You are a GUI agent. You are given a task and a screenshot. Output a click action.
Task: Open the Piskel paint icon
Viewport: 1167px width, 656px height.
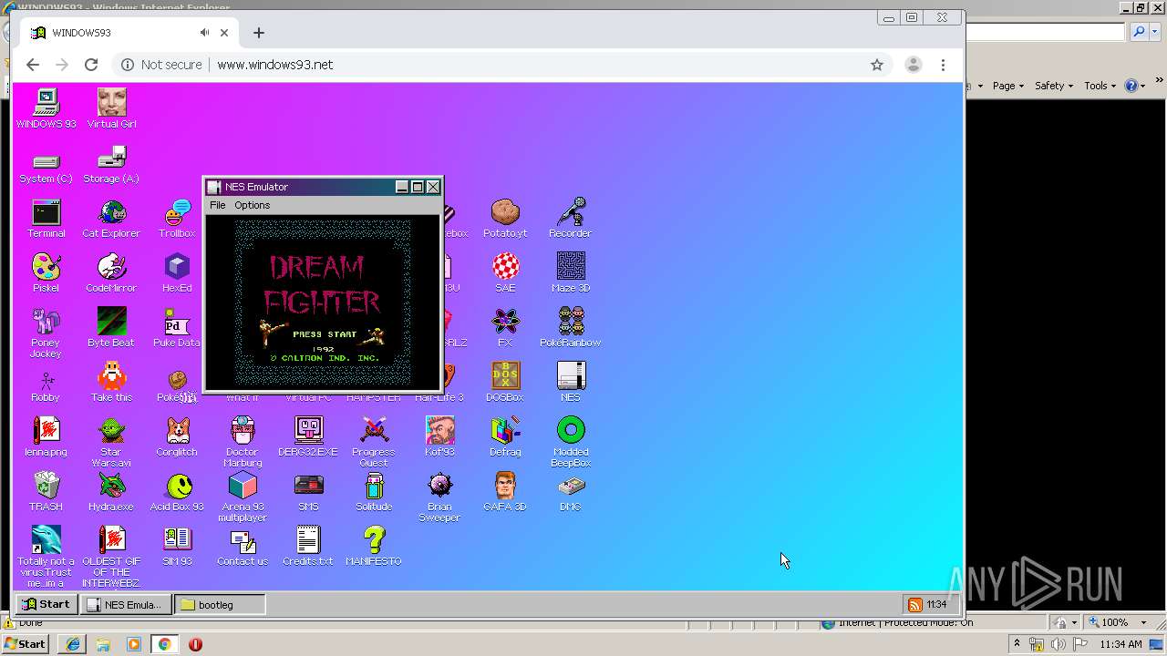point(46,273)
